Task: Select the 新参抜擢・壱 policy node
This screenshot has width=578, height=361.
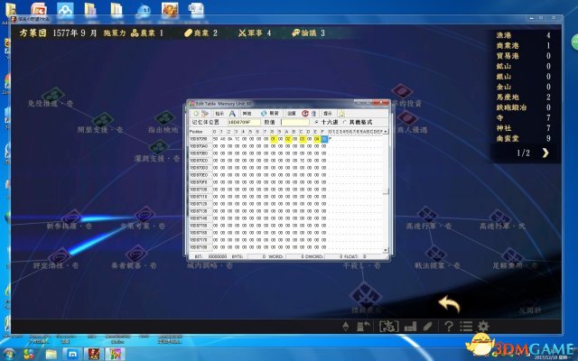Action: pos(70,219)
